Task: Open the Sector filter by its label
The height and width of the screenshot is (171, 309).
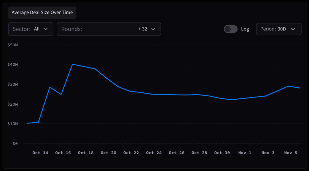Action: [x=21, y=29]
